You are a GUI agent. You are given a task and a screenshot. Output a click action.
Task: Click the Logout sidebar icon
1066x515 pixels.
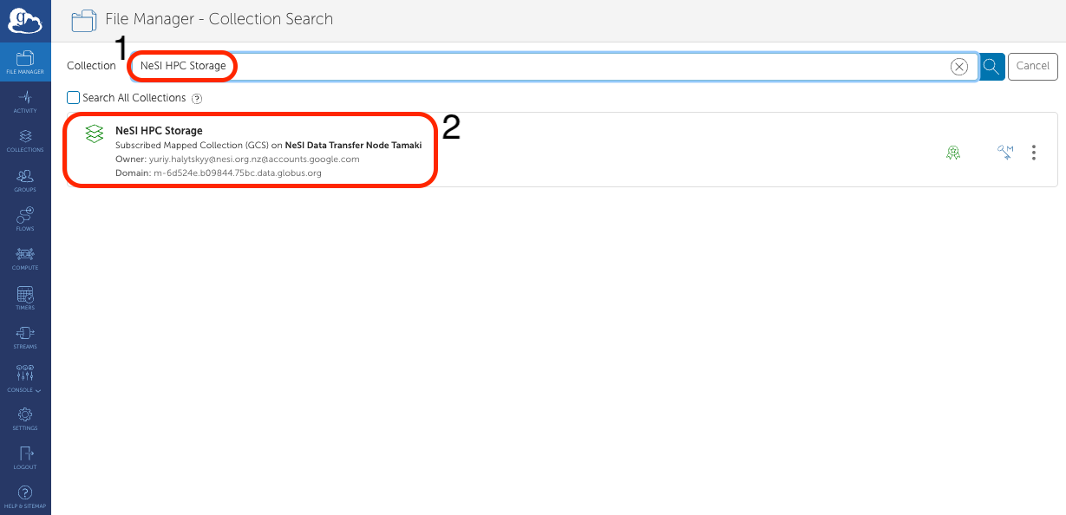click(25, 458)
